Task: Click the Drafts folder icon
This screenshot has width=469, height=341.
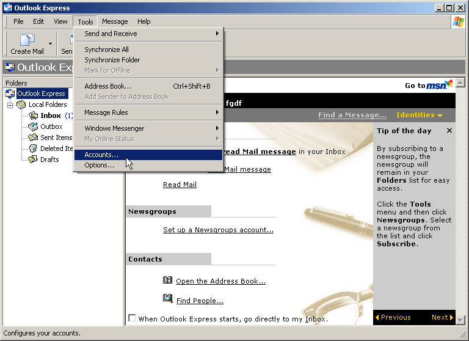Action: pos(33,159)
